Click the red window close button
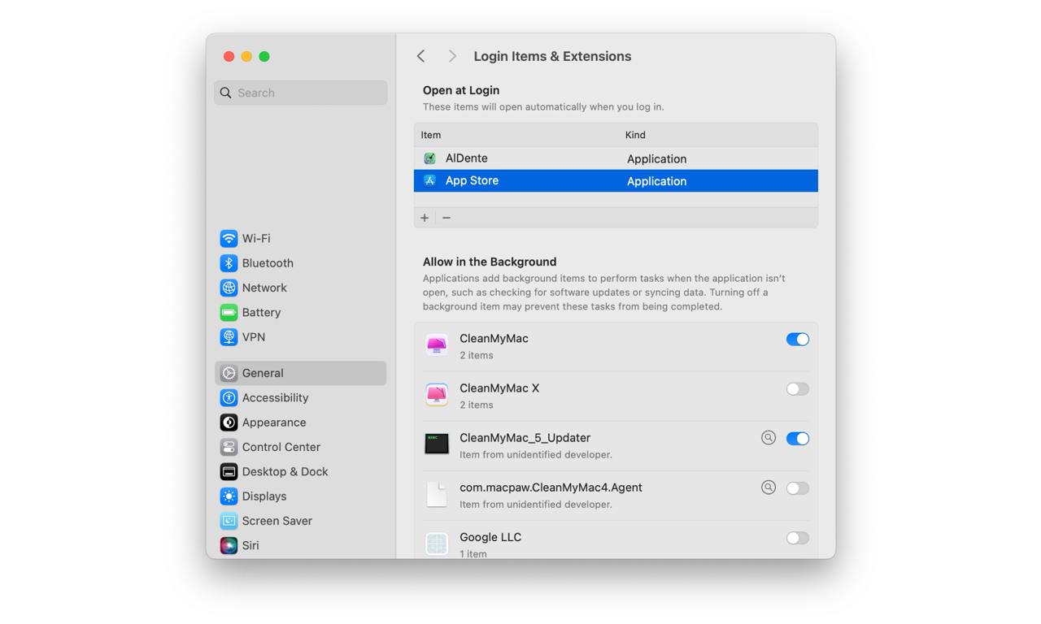 pos(229,56)
